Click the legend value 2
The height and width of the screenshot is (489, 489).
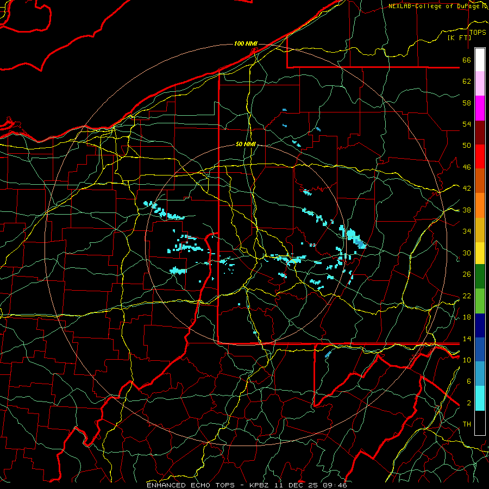coord(468,403)
